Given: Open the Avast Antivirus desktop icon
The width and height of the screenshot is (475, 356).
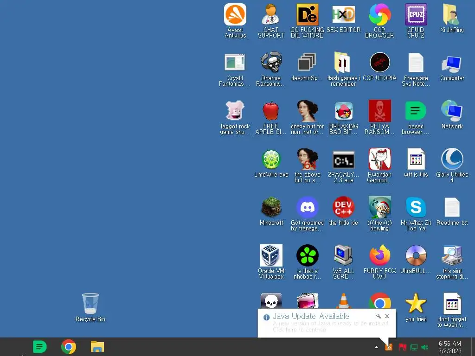Looking at the screenshot, I should (235, 20).
